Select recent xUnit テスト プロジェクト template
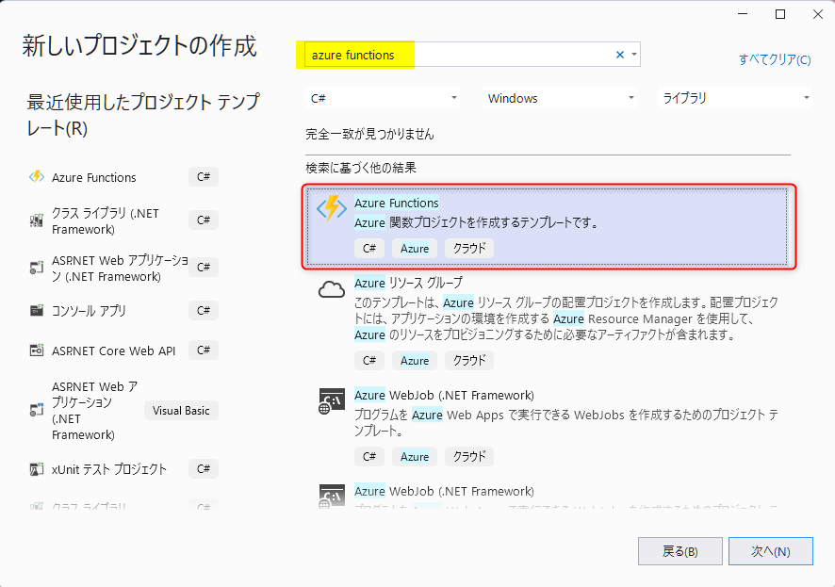The height and width of the screenshot is (587, 835). 123,469
